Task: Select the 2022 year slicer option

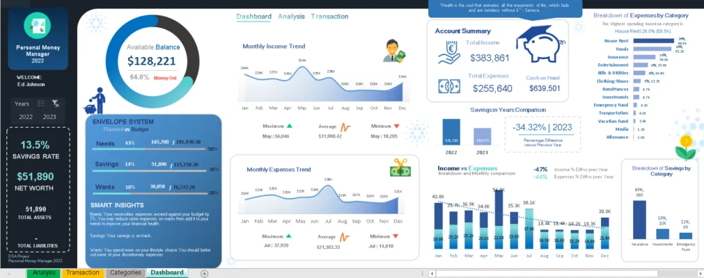Action: coord(26,117)
